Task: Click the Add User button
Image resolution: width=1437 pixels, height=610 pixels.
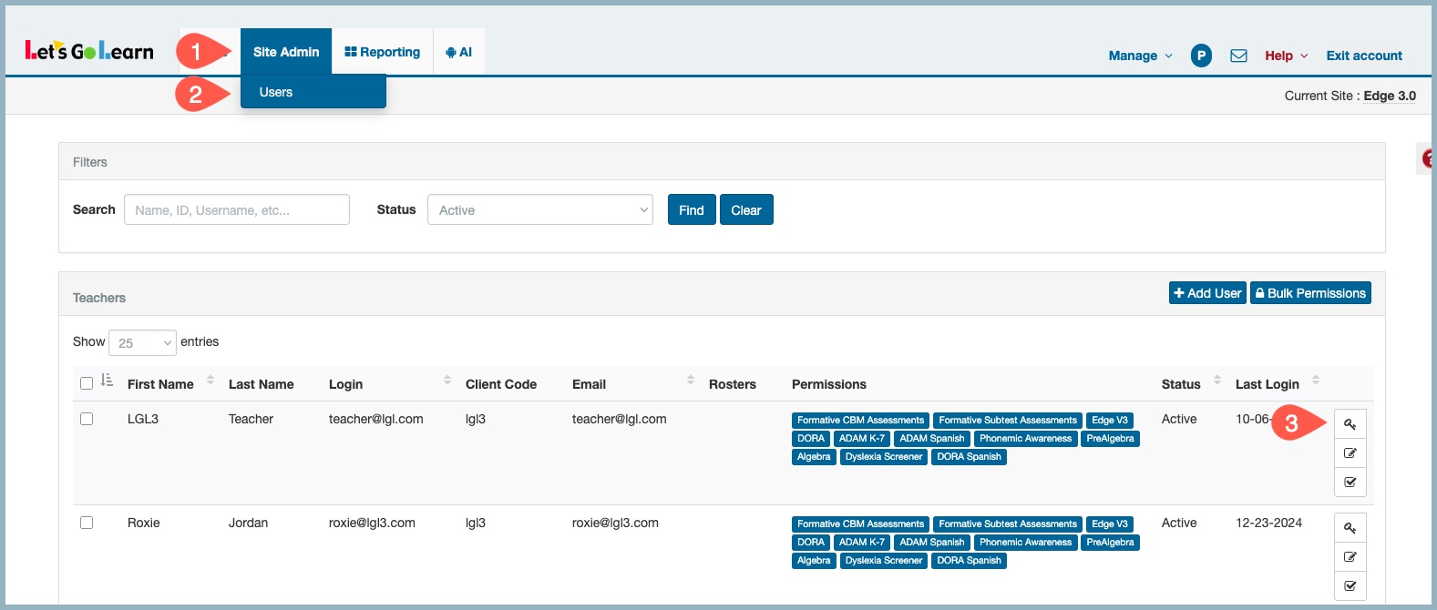Action: click(1207, 293)
